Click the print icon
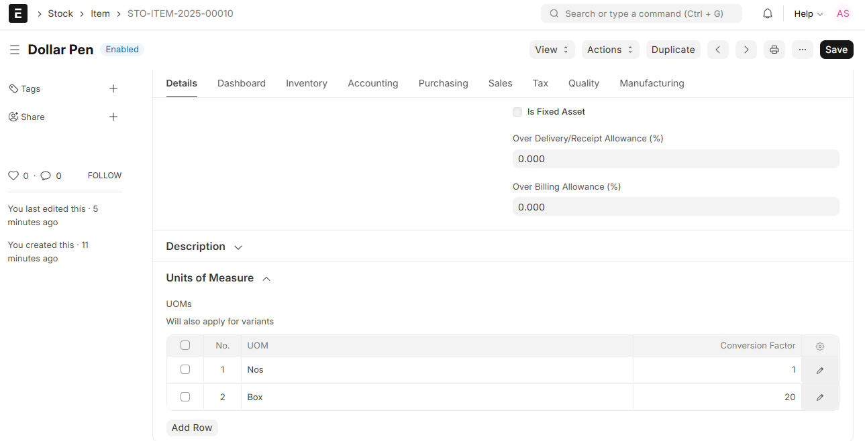This screenshot has width=865, height=441. pyautogui.click(x=774, y=50)
